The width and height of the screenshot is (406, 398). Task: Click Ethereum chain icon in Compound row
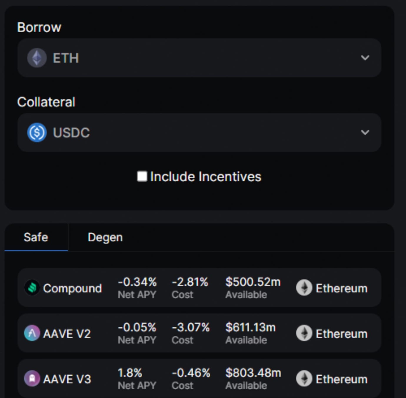(x=304, y=288)
